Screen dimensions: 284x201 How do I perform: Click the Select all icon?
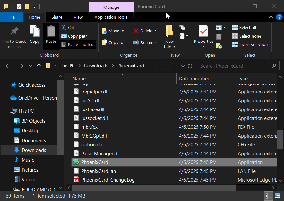(235, 27)
